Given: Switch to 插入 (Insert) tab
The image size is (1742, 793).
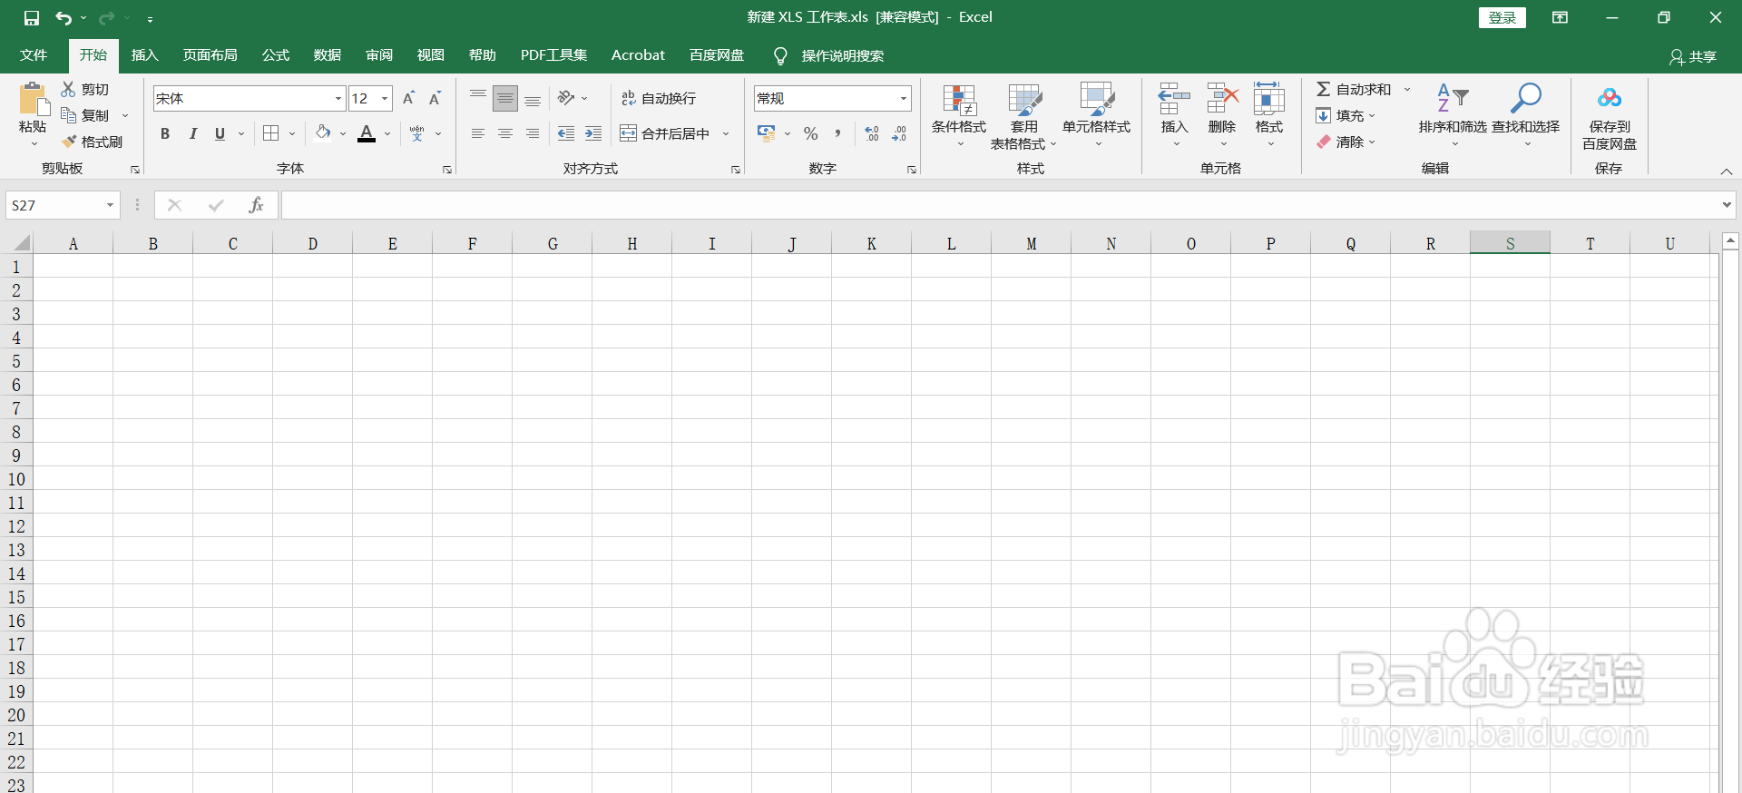Looking at the screenshot, I should pos(145,55).
